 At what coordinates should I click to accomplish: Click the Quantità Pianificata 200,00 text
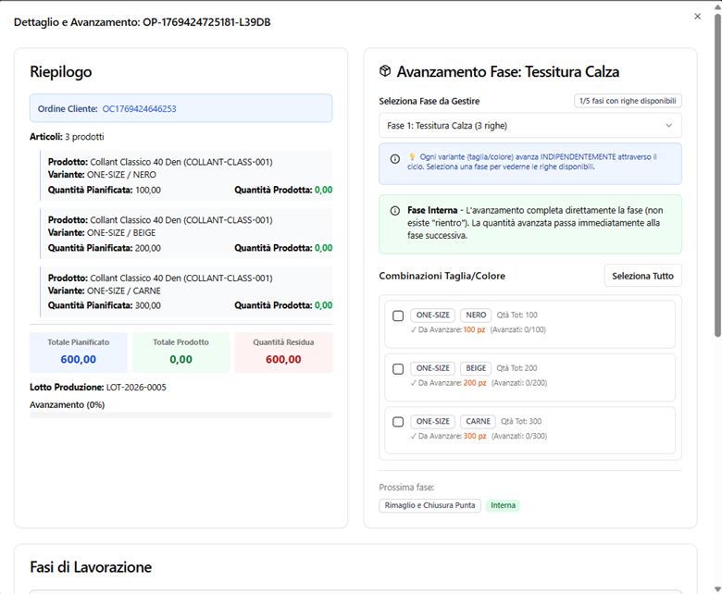[105, 248]
